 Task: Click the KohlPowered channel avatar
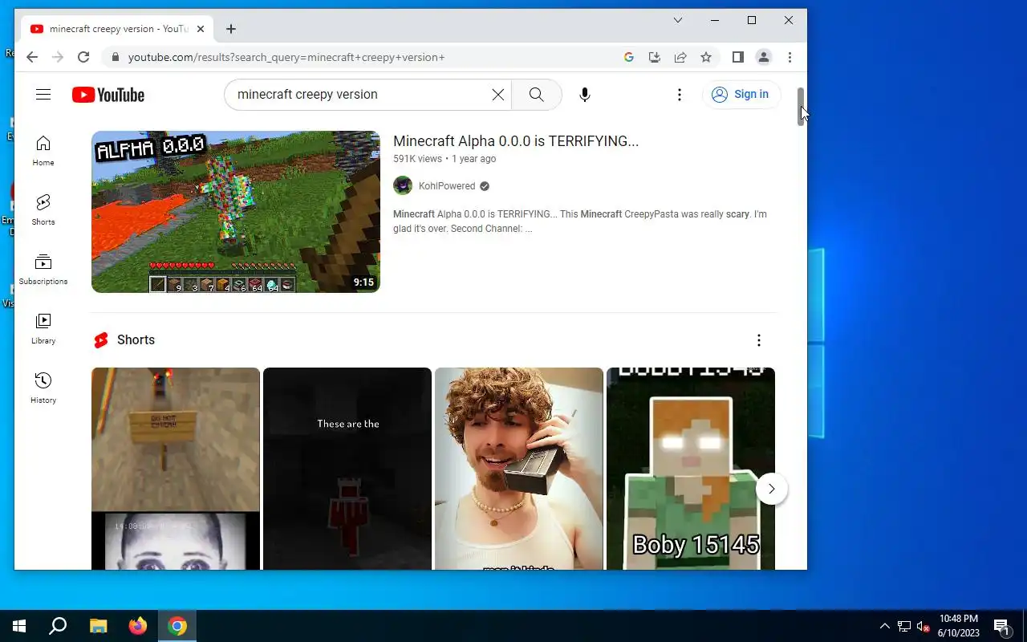[x=403, y=186]
